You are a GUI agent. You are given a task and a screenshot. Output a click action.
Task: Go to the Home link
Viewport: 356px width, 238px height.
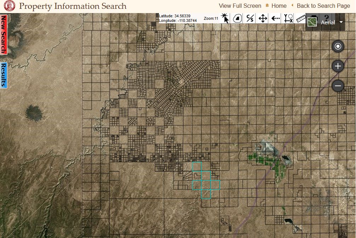click(x=279, y=6)
